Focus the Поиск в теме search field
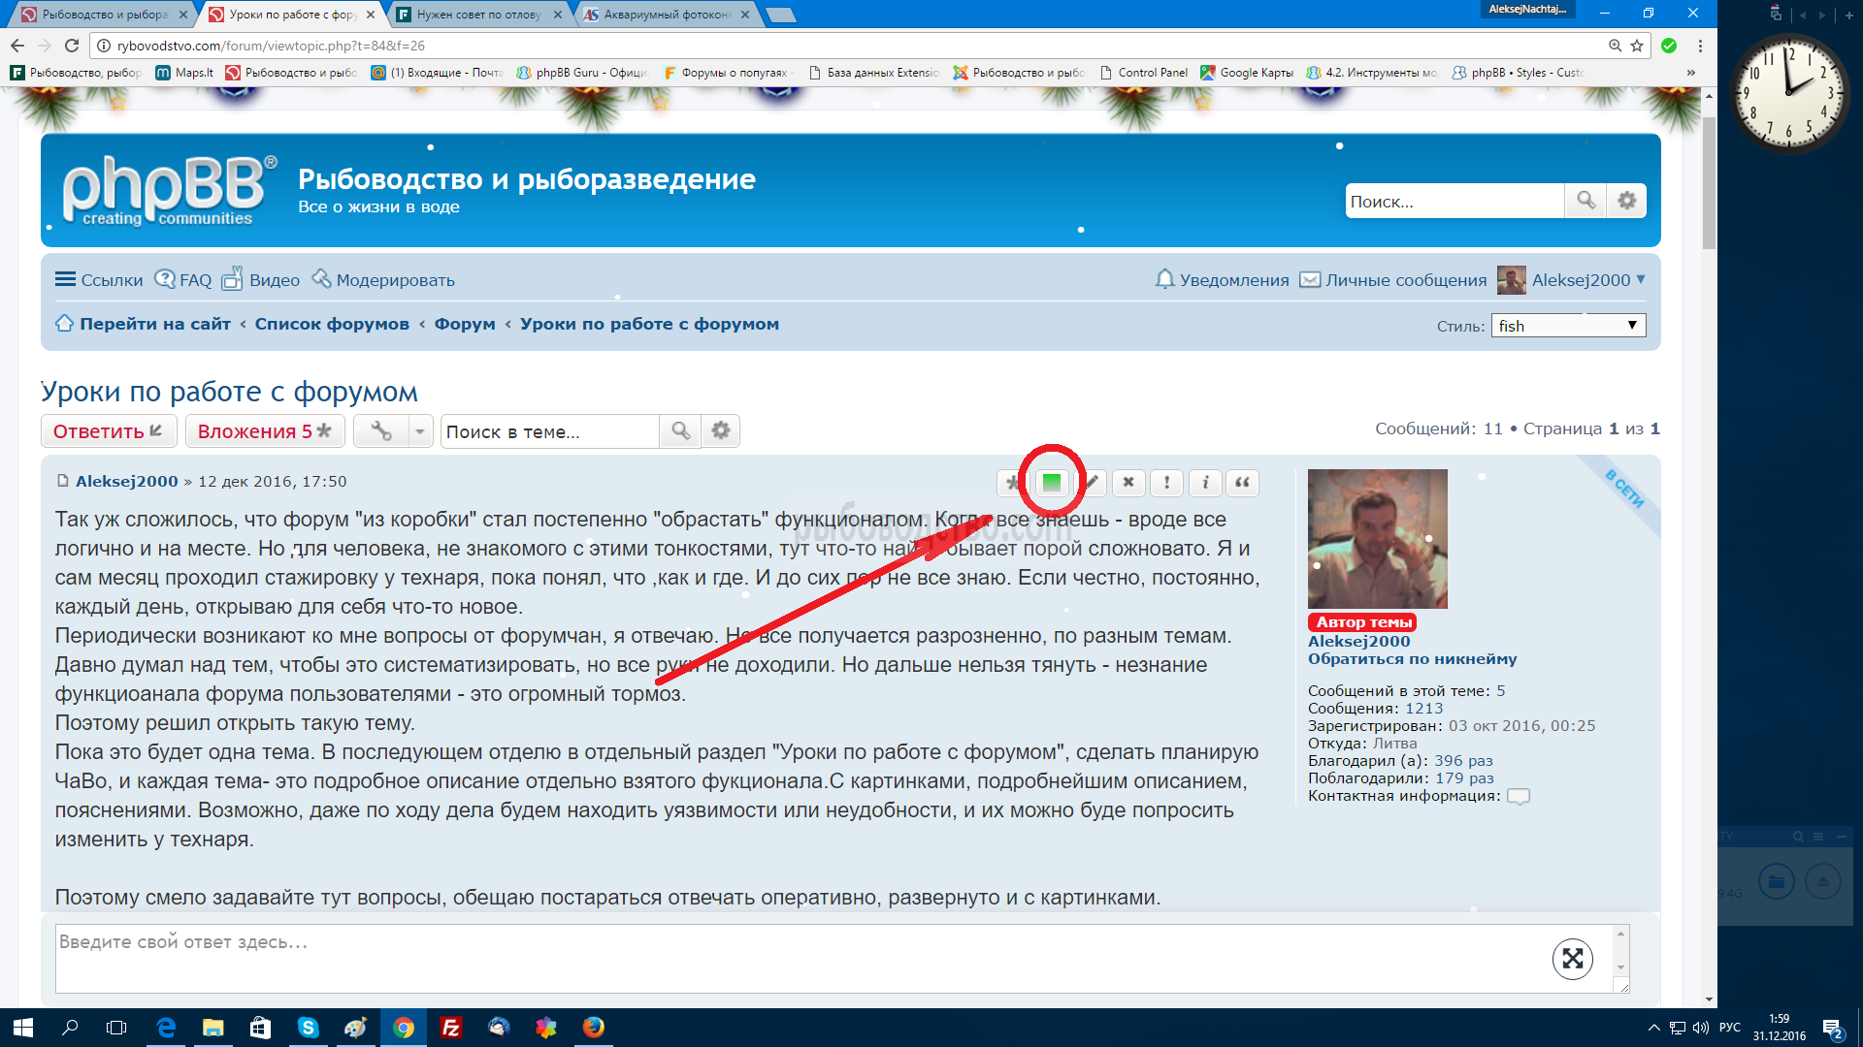Image resolution: width=1863 pixels, height=1047 pixels. pyautogui.click(x=550, y=431)
